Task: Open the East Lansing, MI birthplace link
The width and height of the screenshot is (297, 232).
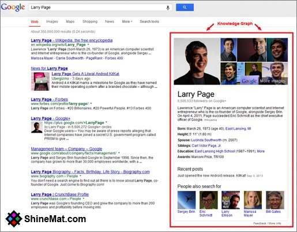Action: (238, 128)
